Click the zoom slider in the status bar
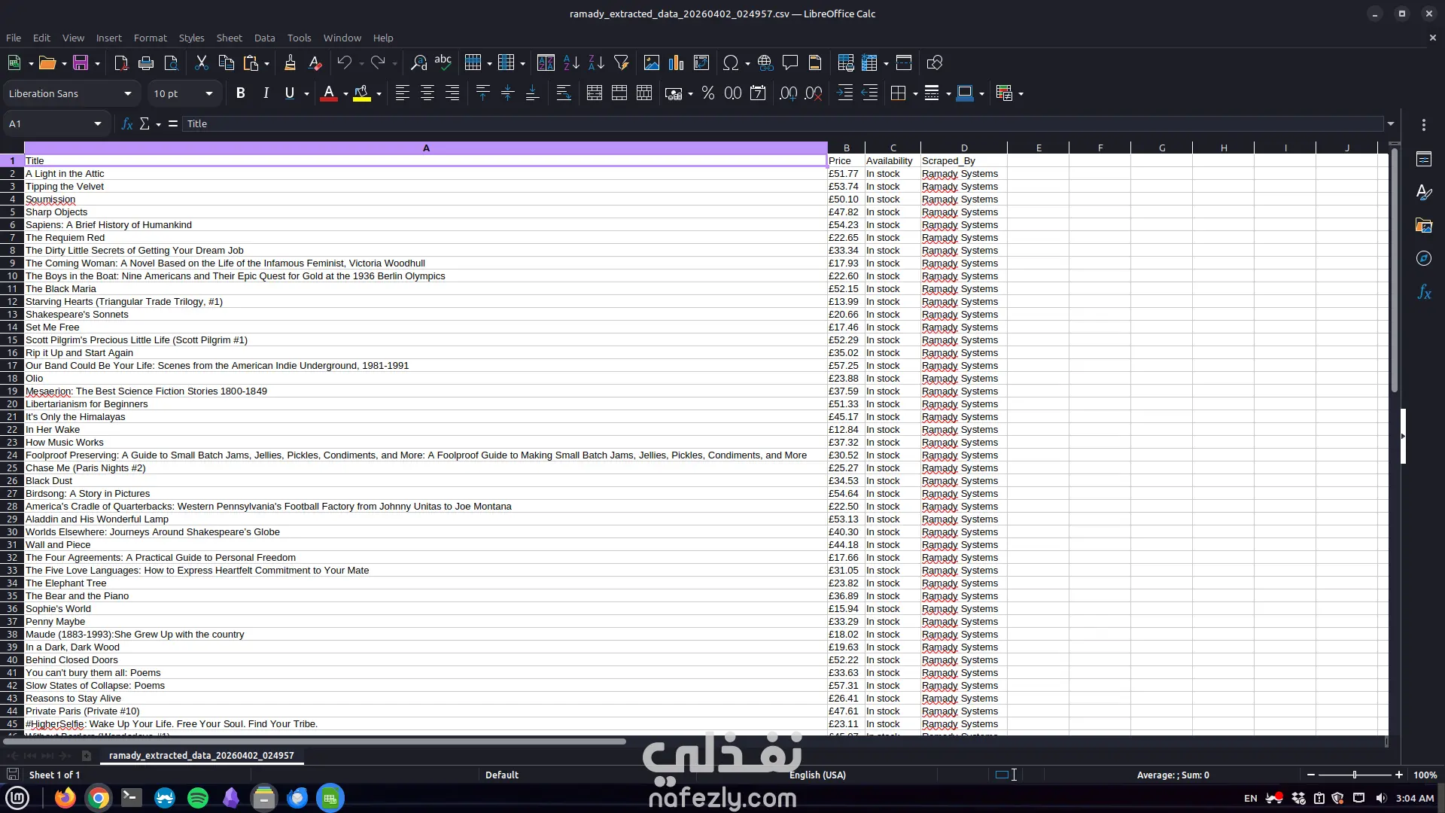 [x=1355, y=775]
